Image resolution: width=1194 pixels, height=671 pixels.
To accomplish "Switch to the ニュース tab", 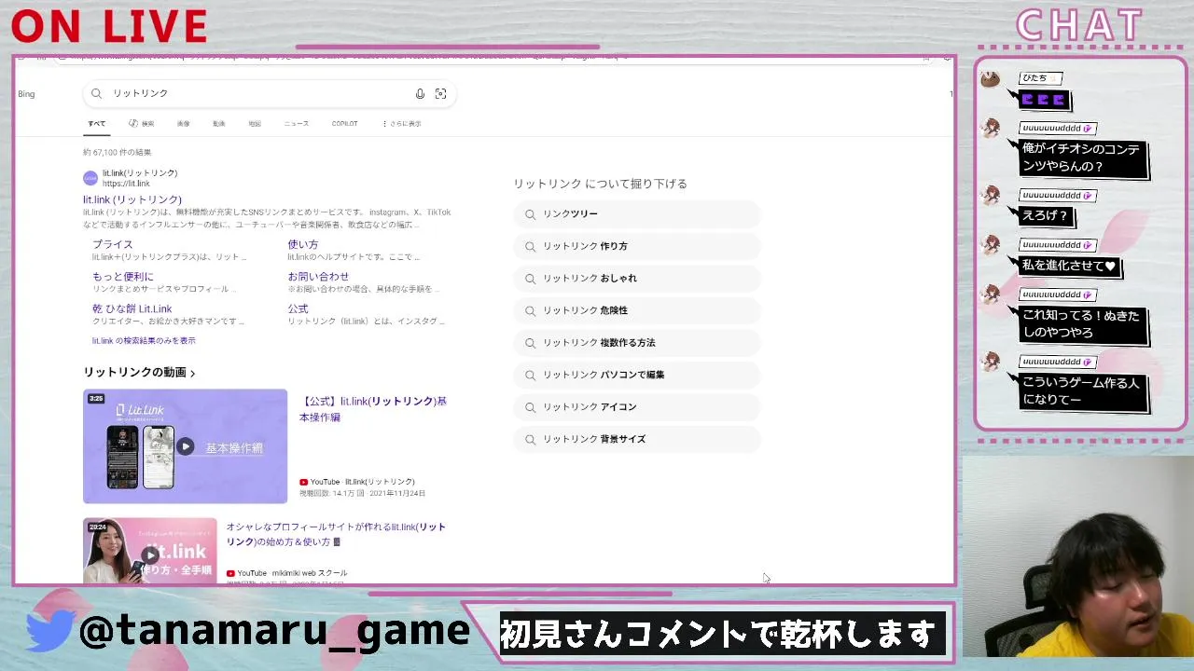I will (297, 123).
